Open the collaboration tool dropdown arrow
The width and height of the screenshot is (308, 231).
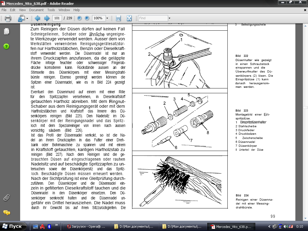pos(27,18)
